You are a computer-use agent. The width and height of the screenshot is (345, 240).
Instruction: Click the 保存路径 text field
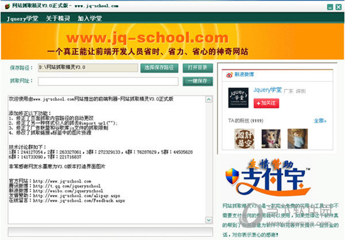click(88, 68)
